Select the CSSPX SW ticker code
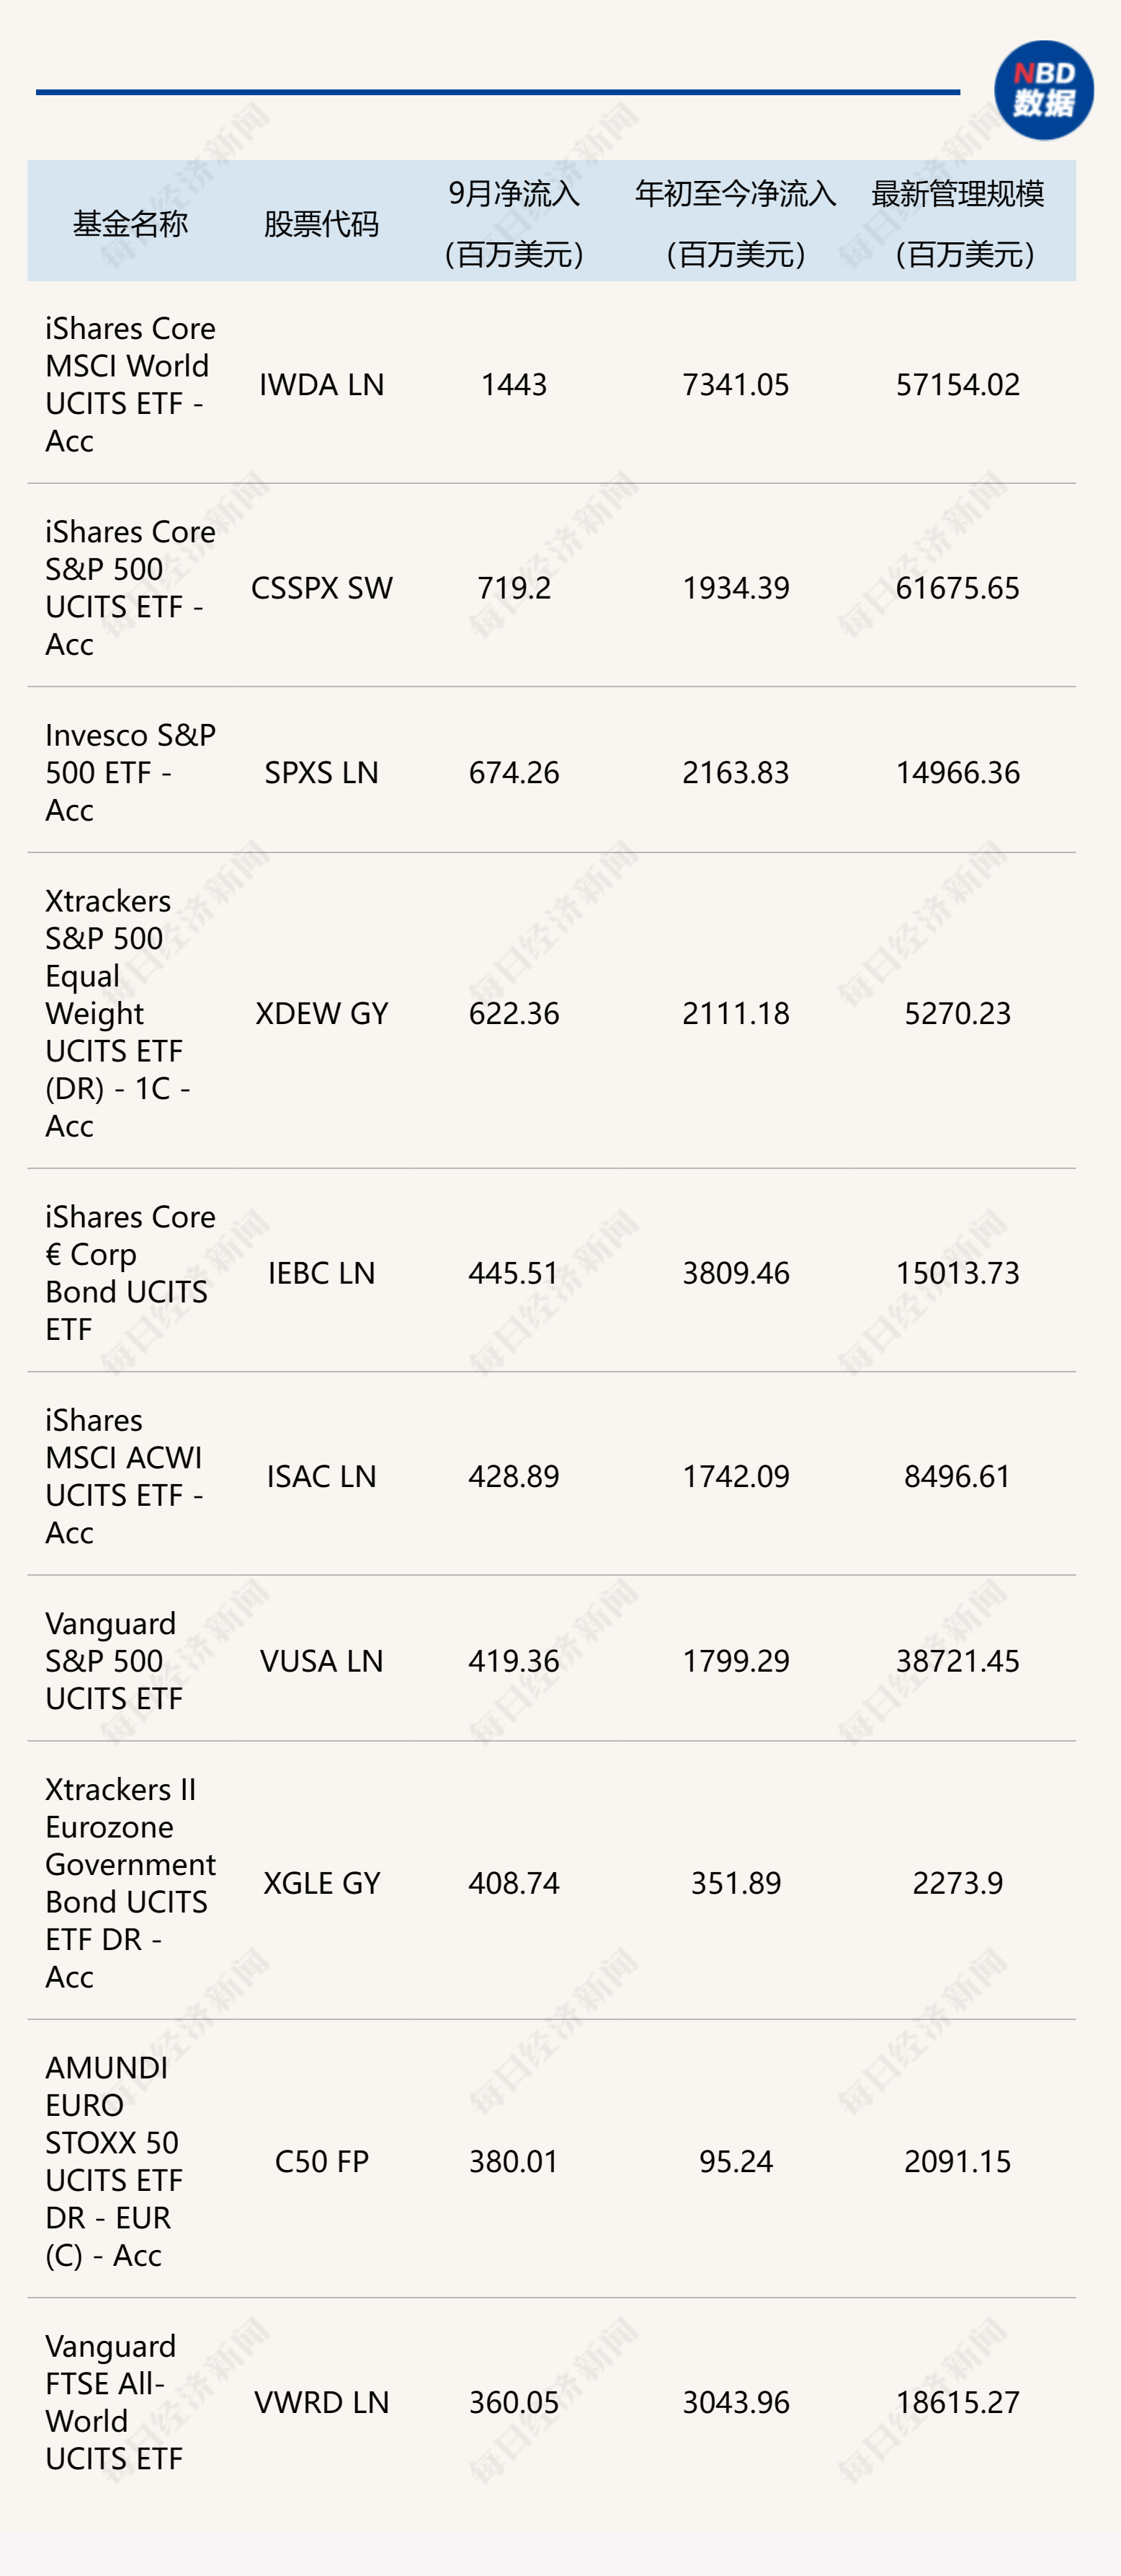 click(x=321, y=587)
